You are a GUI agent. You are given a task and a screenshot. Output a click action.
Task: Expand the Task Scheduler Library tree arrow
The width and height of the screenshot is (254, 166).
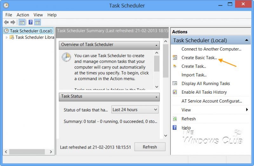coord(7,37)
